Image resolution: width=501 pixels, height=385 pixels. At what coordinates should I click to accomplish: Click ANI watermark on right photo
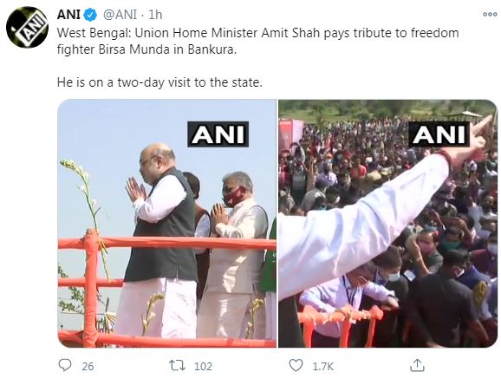[x=439, y=134]
